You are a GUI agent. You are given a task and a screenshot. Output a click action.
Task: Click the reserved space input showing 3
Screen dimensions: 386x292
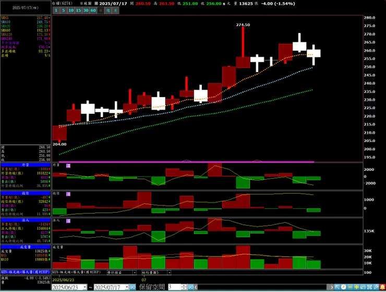click(175, 287)
